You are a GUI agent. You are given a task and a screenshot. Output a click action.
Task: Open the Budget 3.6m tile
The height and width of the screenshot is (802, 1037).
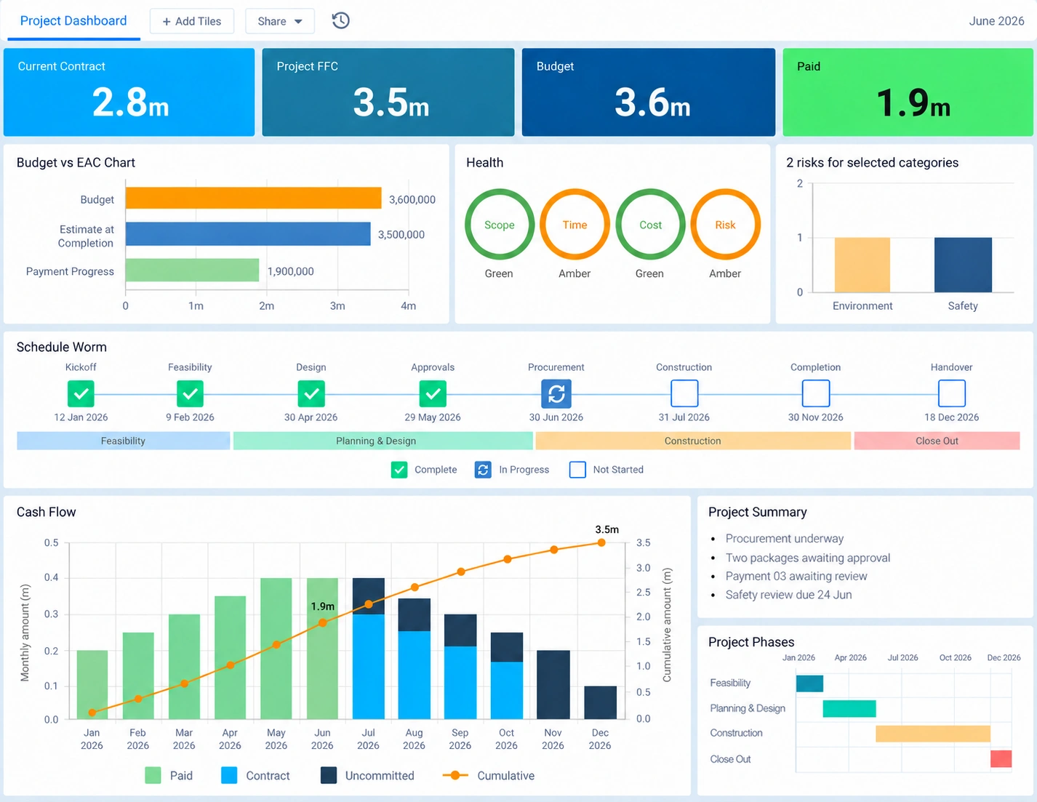(x=649, y=92)
